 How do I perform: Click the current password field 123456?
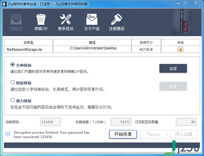point(50,122)
